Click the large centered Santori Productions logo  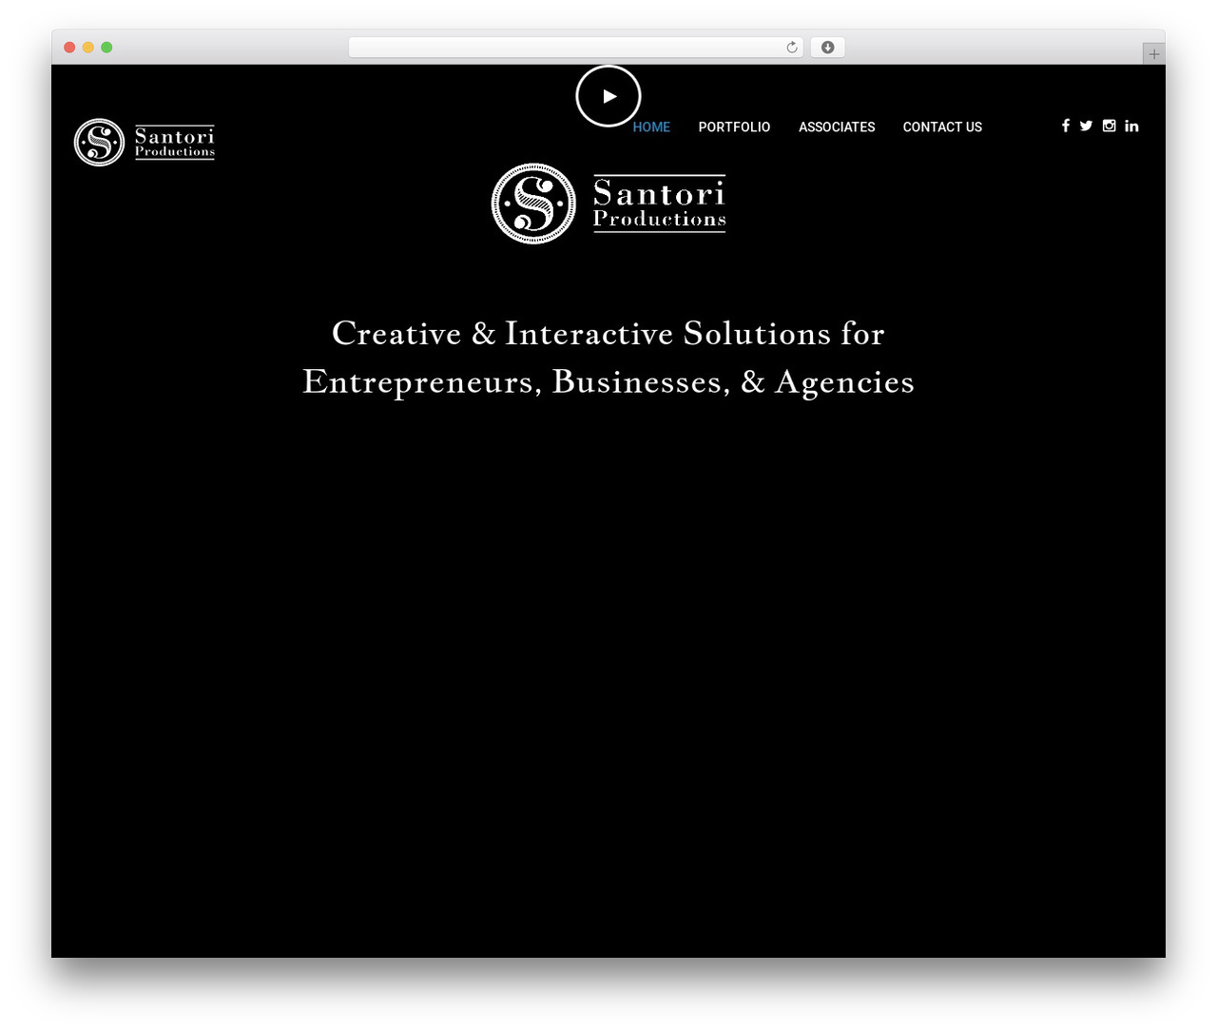(608, 204)
